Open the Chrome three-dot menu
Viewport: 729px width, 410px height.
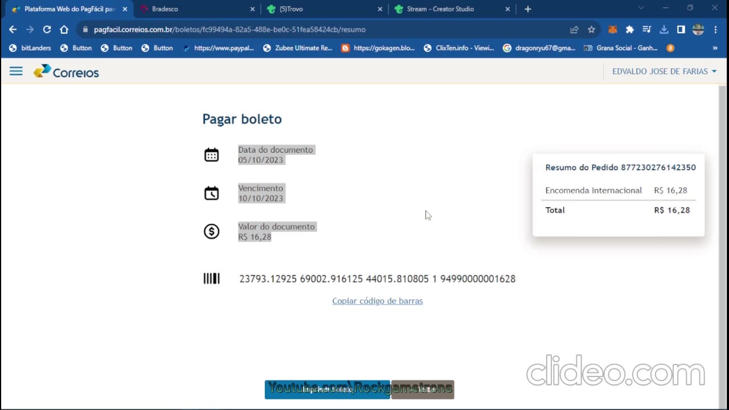[x=715, y=30]
